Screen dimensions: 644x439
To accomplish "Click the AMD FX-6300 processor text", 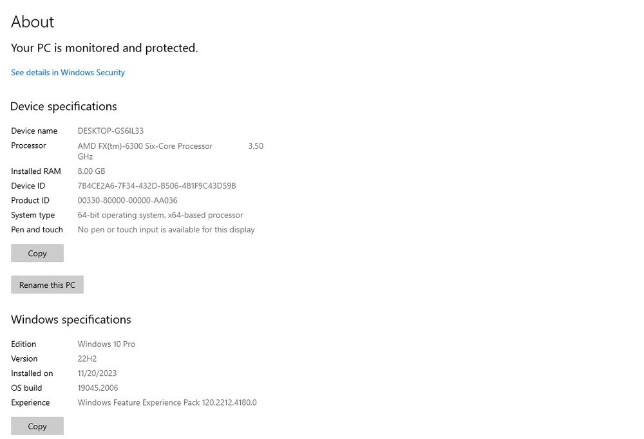I will point(145,146).
